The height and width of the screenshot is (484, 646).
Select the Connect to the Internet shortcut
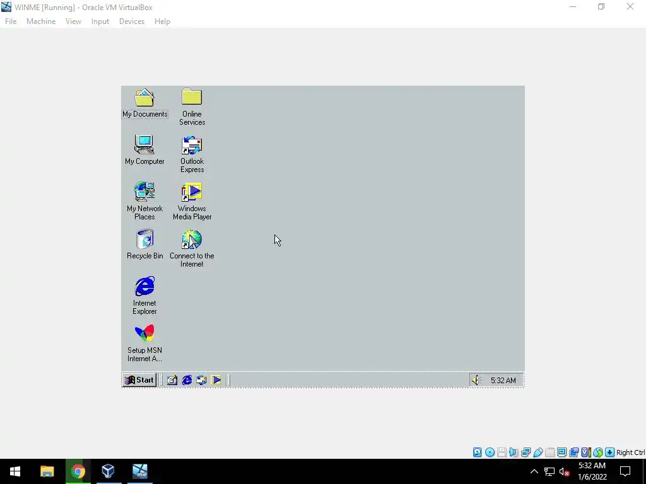(192, 248)
